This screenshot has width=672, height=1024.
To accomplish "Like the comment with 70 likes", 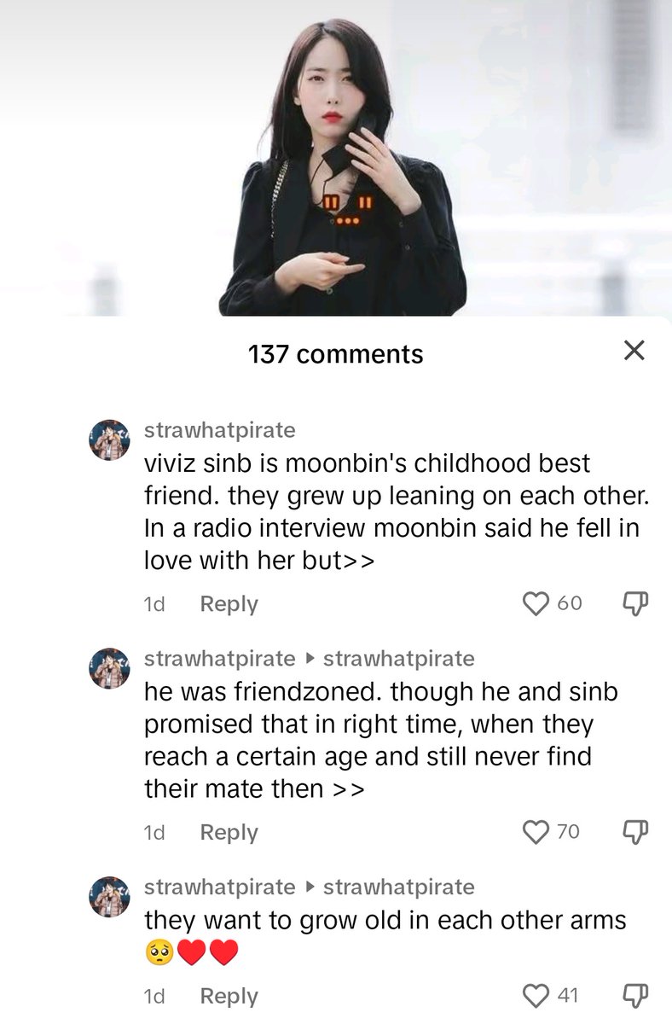I will 536,832.
